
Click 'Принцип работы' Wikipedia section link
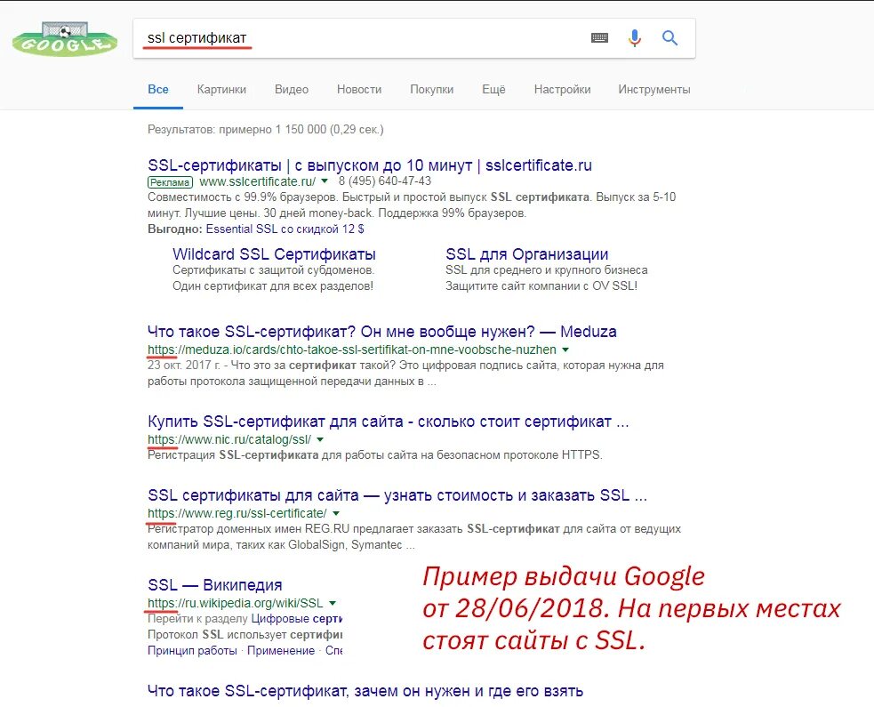[192, 650]
